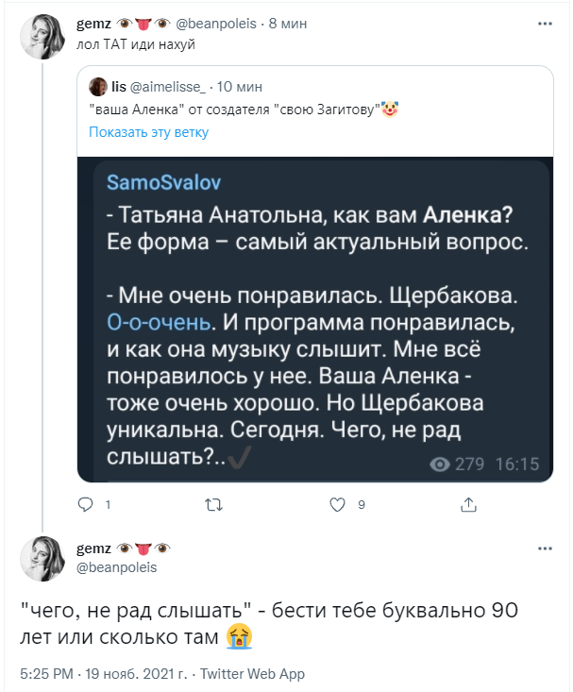The width and height of the screenshot is (573, 692).
Task: Click the reply icon under the first tweet
Action: tap(84, 505)
